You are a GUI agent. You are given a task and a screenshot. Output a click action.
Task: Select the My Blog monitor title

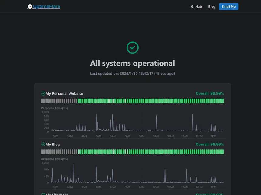[x=53, y=144]
